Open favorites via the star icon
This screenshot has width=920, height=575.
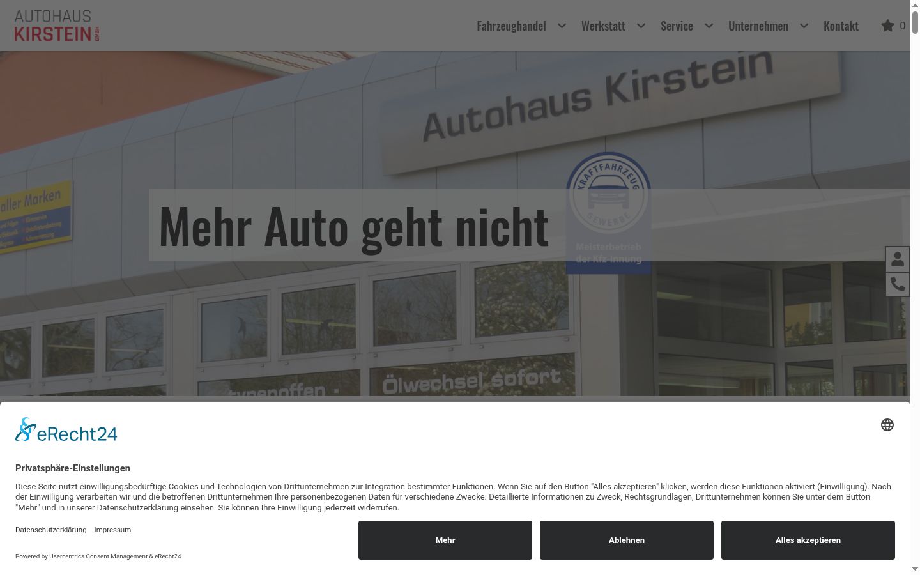point(887,26)
